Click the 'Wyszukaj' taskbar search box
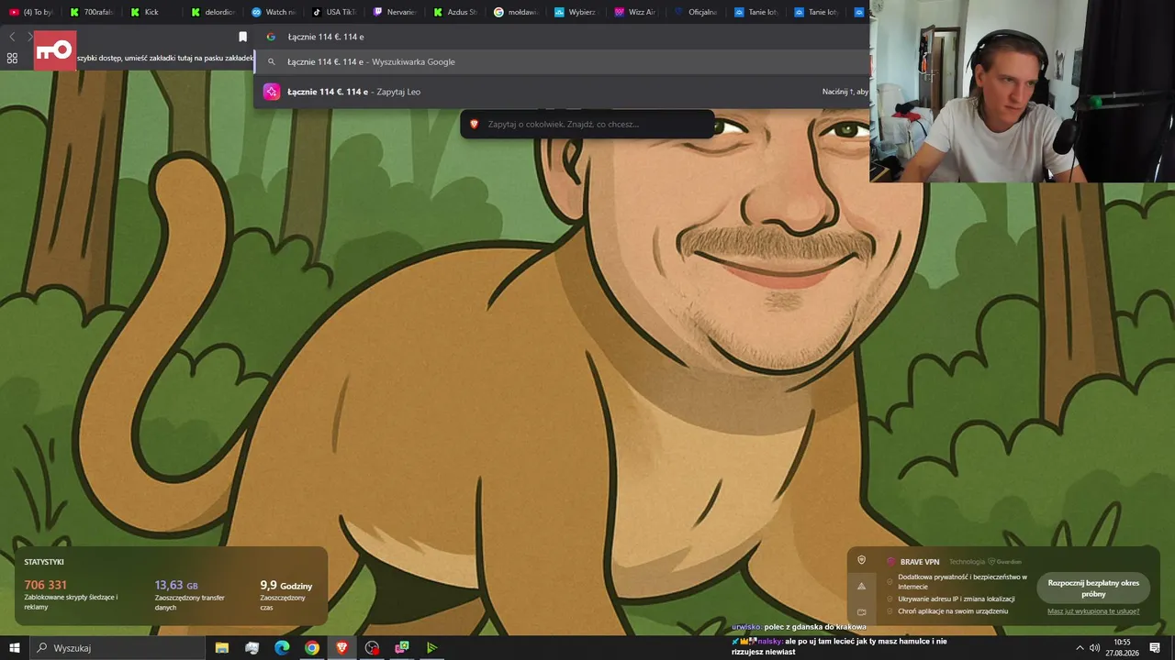The image size is (1175, 660). (x=117, y=648)
